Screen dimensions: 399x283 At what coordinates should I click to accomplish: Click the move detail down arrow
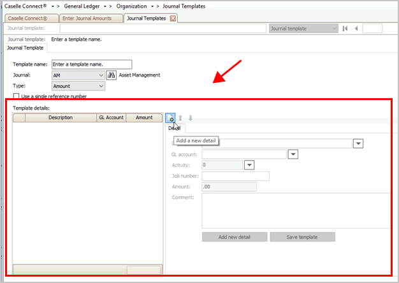tap(190, 118)
